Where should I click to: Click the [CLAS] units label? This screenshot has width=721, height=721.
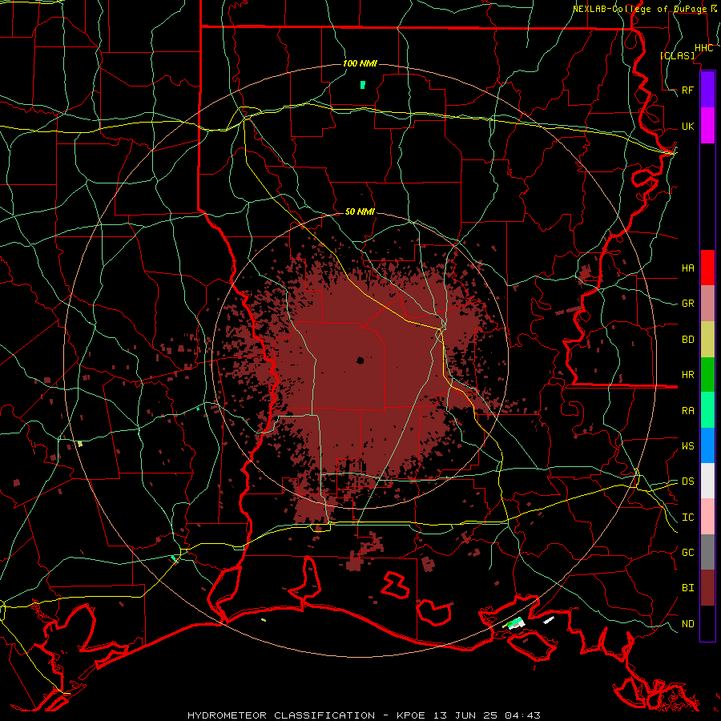677,55
